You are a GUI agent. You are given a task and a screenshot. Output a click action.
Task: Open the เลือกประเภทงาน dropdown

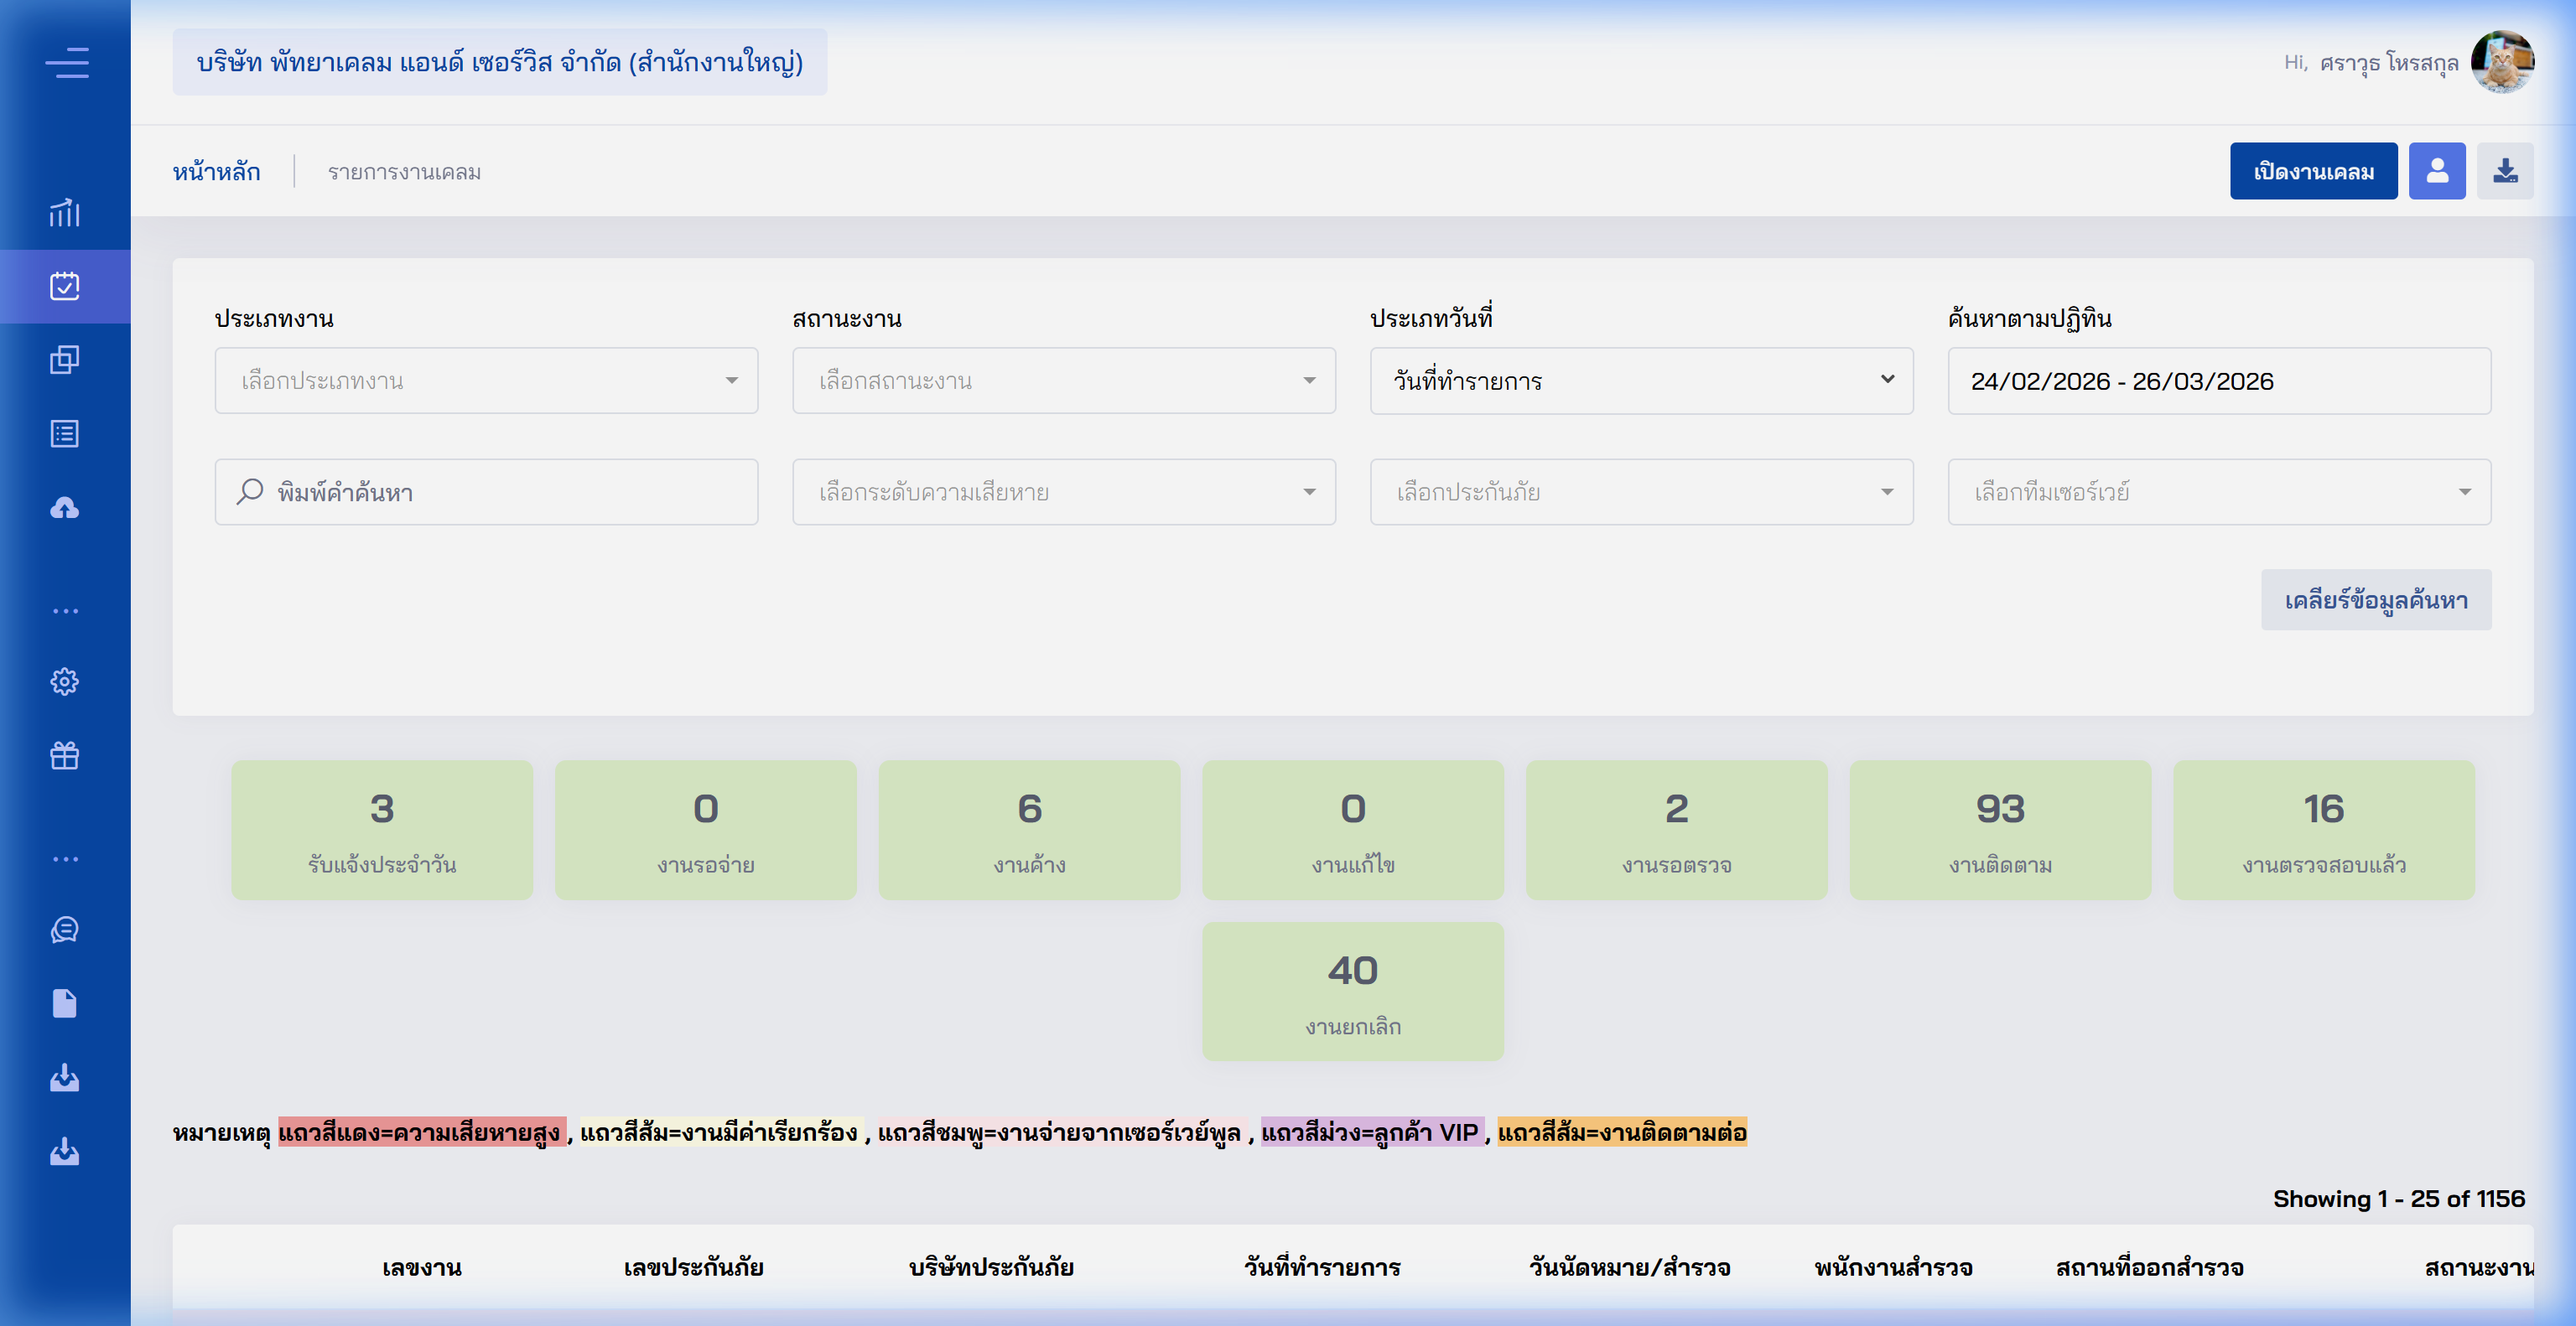pos(487,380)
